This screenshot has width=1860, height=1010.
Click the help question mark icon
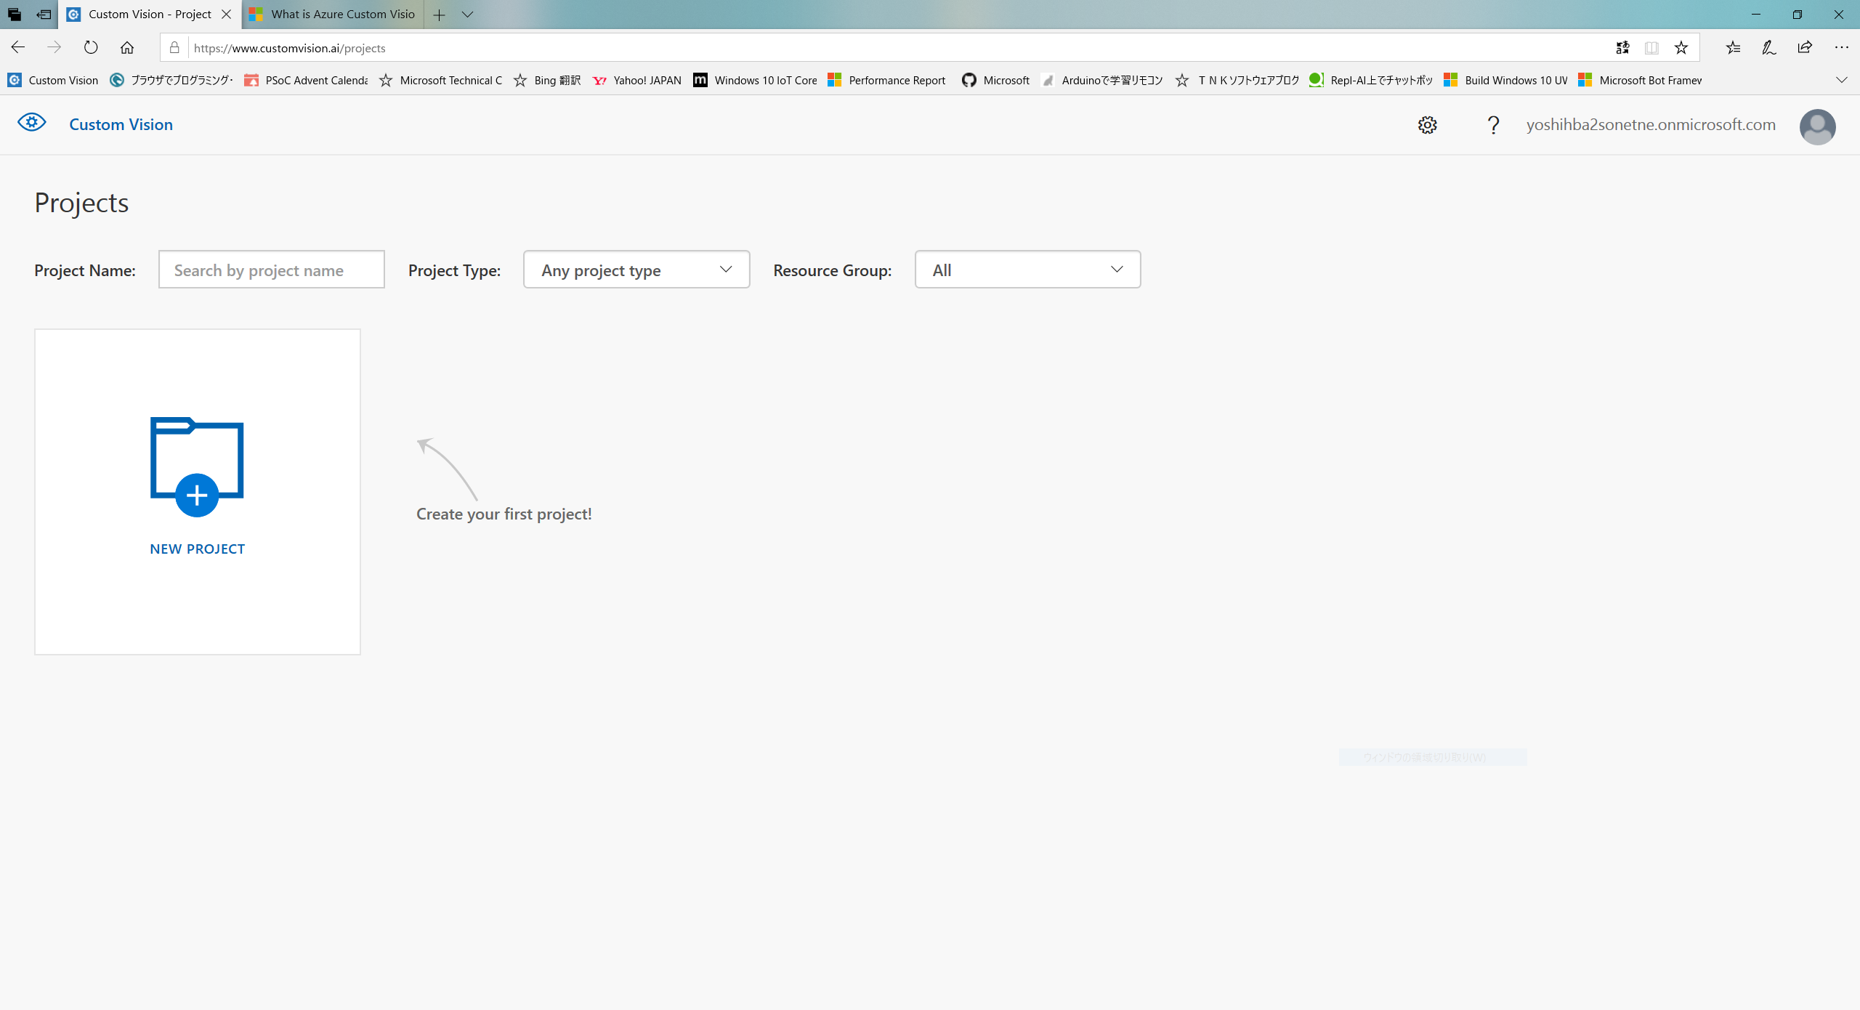(1493, 125)
